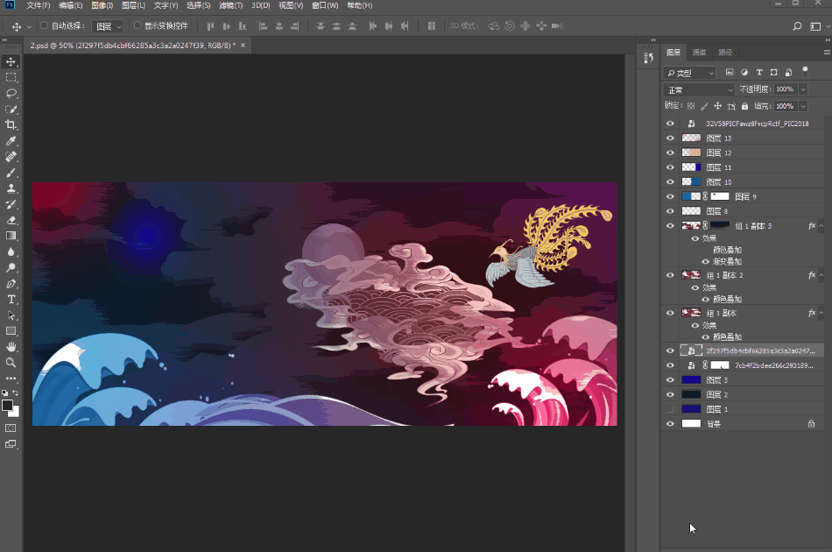Select the Horizontal Type tool

(x=11, y=300)
